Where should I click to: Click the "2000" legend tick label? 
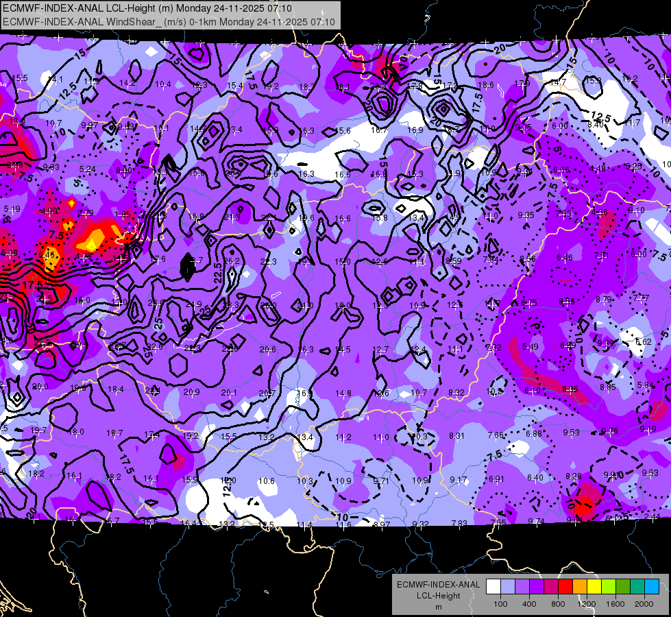[x=644, y=604]
